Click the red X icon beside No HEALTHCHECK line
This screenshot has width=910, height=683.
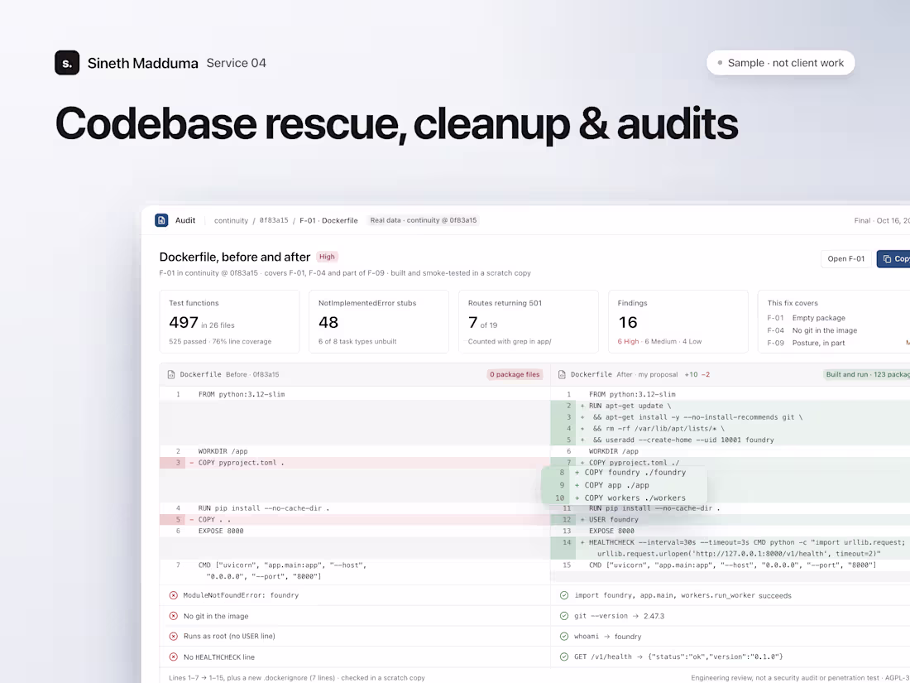[x=174, y=657]
